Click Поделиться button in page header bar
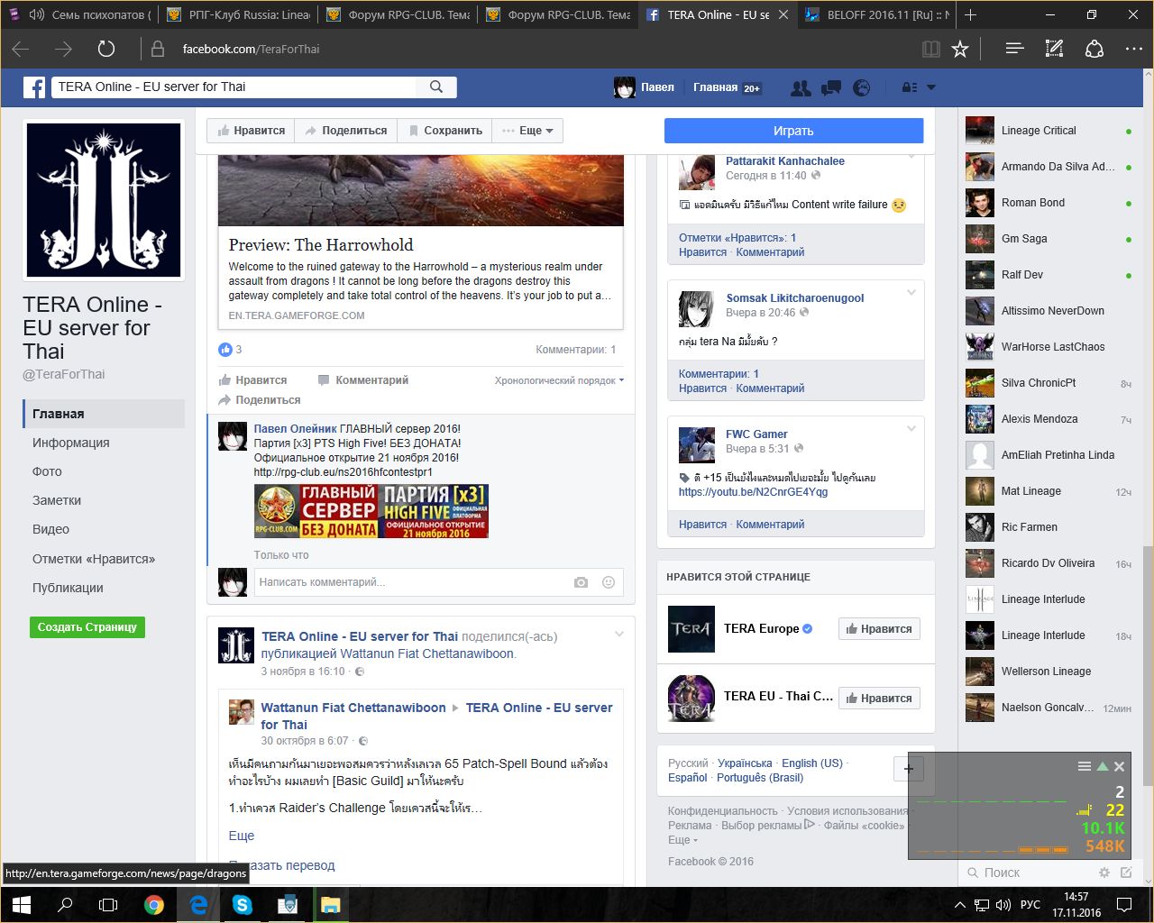The height and width of the screenshot is (923, 1154). pyautogui.click(x=346, y=131)
